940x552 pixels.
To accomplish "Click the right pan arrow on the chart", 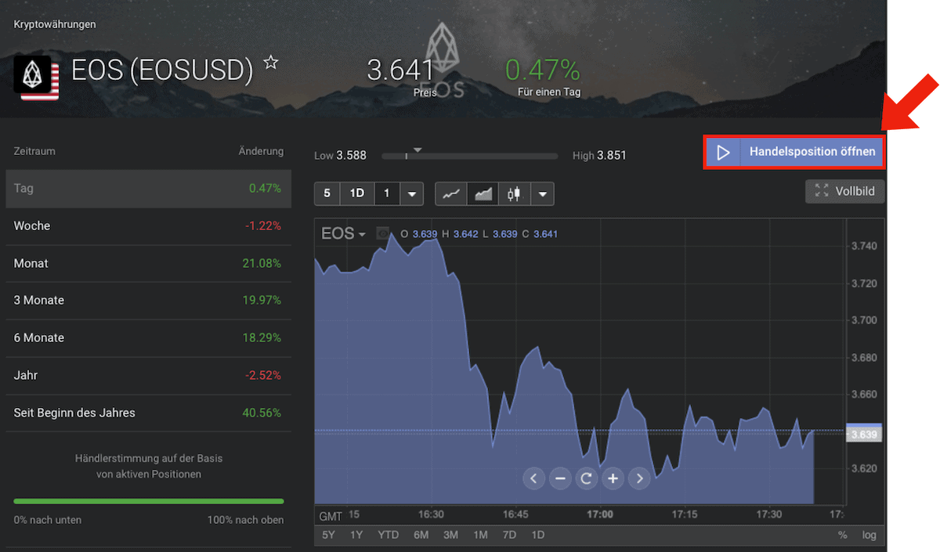I will 639,478.
